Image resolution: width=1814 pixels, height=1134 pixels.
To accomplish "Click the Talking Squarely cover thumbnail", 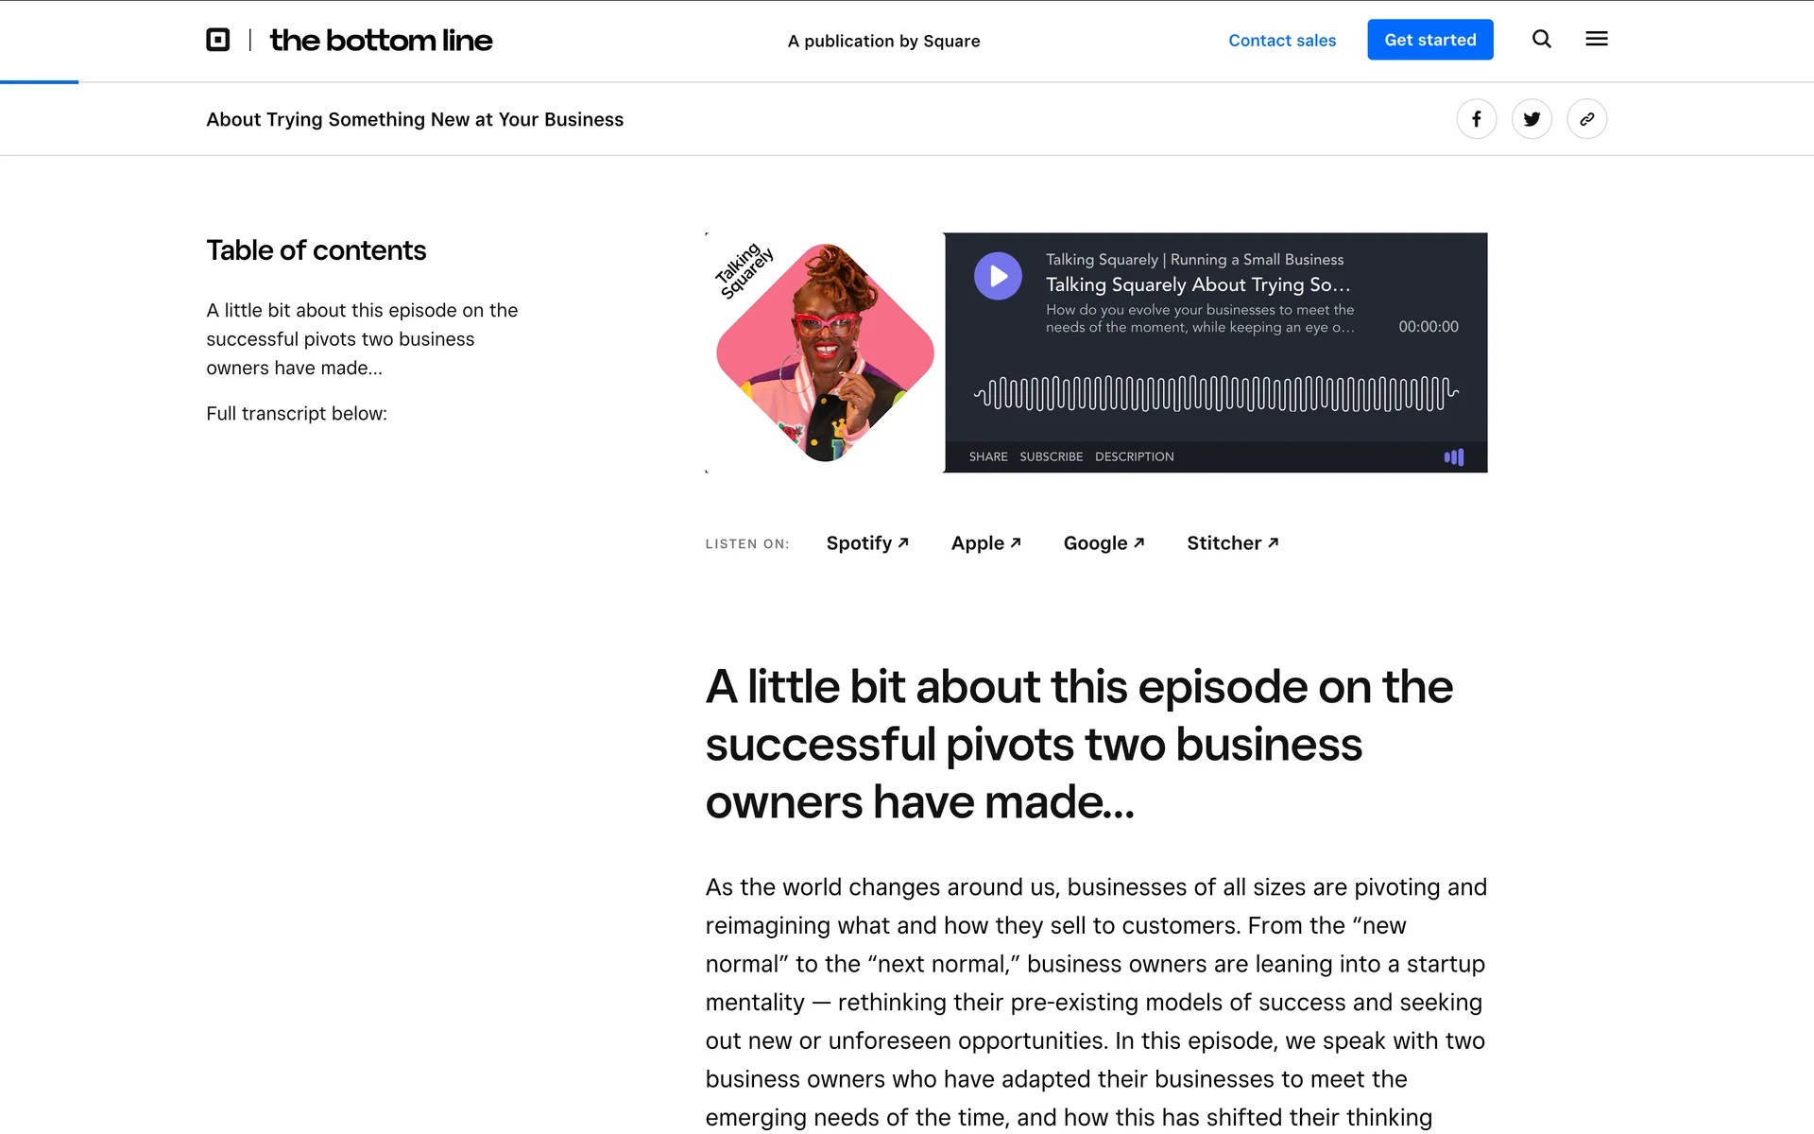I will 824,352.
